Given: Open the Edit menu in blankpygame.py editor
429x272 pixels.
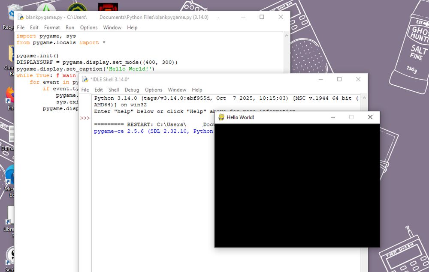Looking at the screenshot, I should coord(34,27).
